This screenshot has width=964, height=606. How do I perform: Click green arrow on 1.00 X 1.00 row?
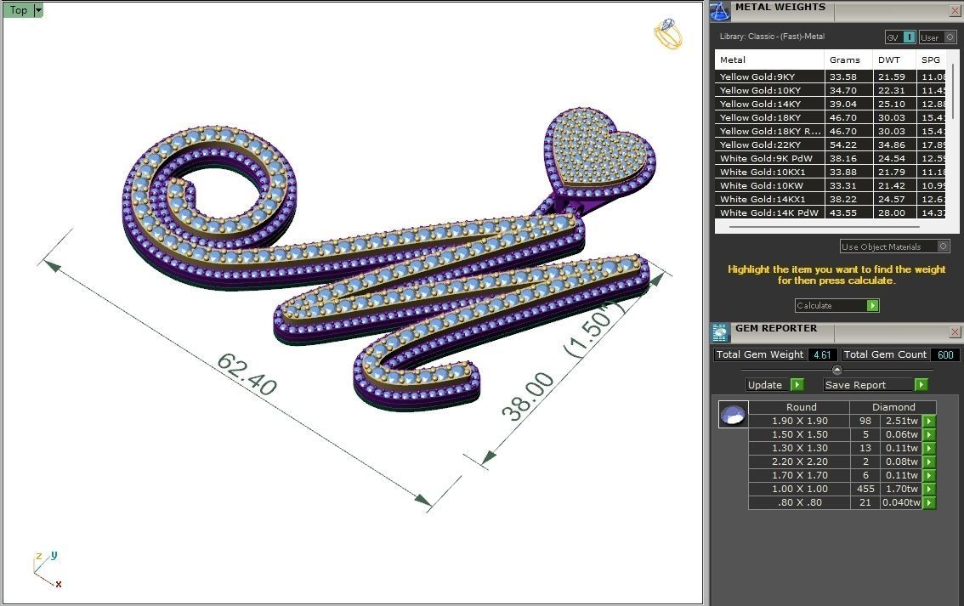coord(929,489)
